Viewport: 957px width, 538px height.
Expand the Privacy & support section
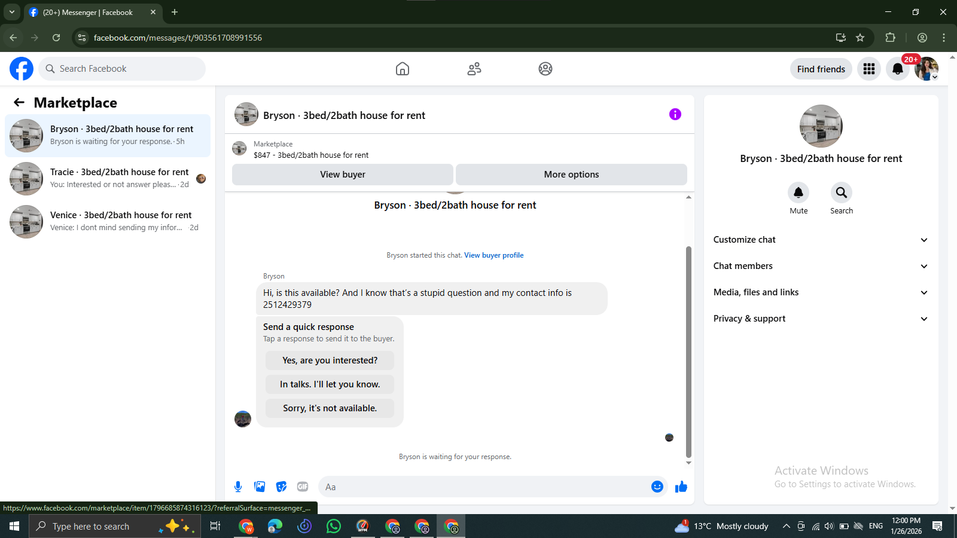[x=821, y=319]
